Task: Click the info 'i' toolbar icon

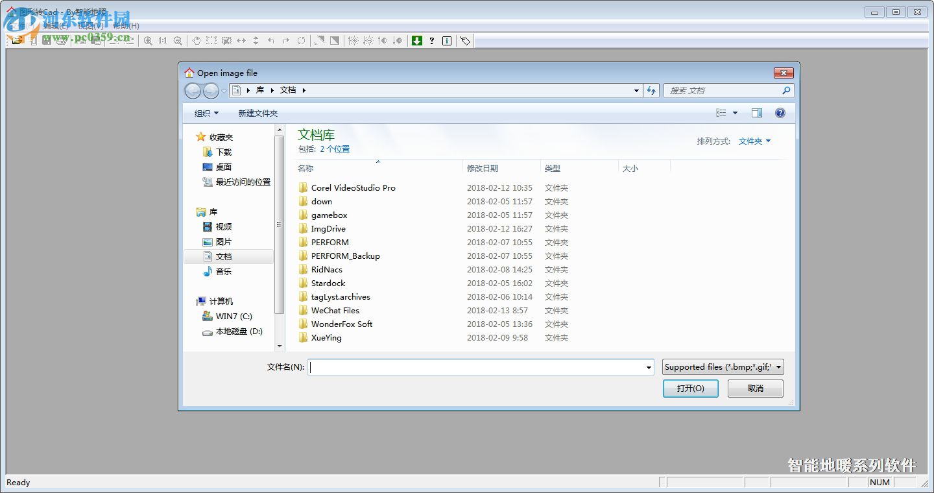Action: (x=446, y=40)
